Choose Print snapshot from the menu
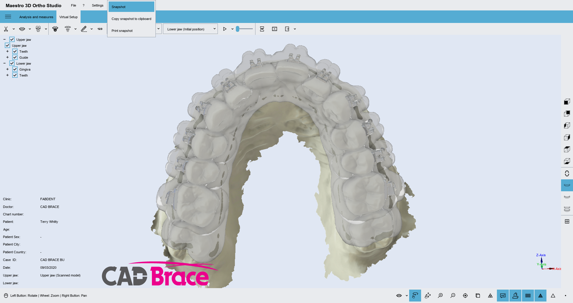Viewport: 573px width, 303px height. (x=122, y=31)
